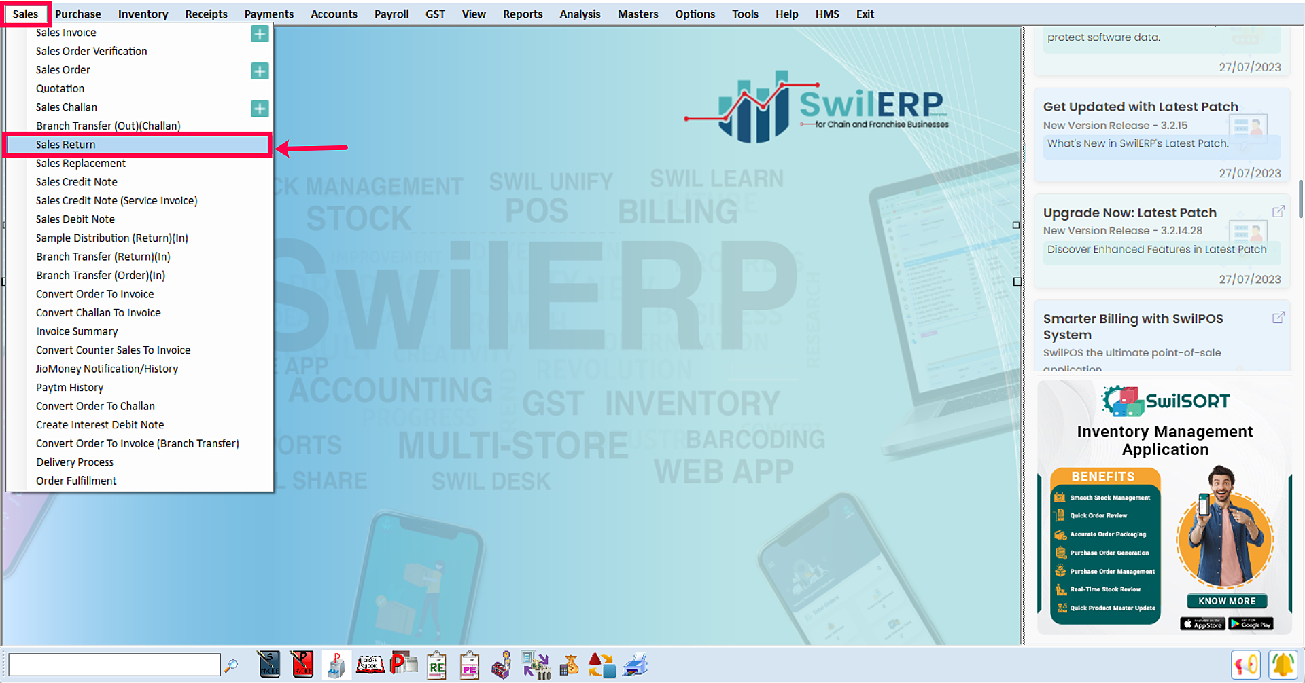The width and height of the screenshot is (1305, 683).
Task: Open the HMS menu
Action: pyautogui.click(x=827, y=14)
